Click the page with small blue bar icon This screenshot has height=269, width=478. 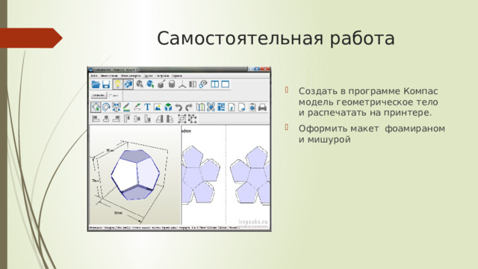click(232, 108)
